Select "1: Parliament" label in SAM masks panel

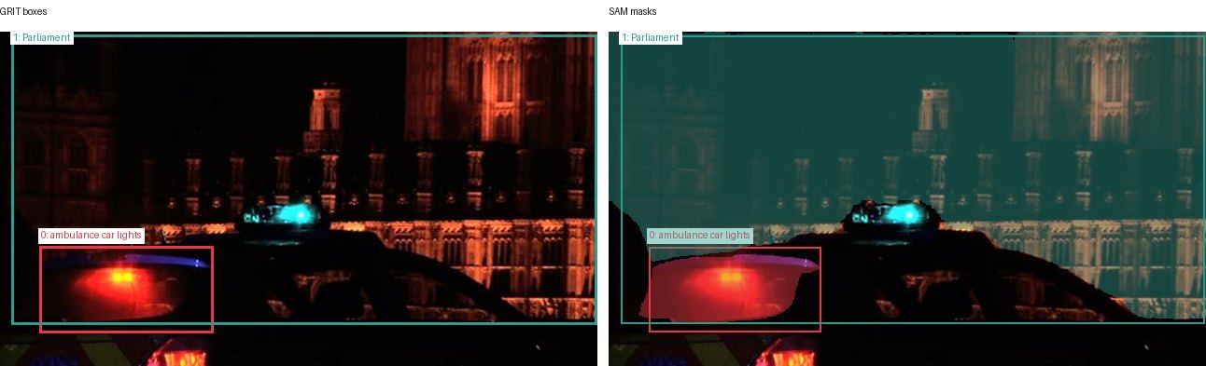click(x=651, y=37)
